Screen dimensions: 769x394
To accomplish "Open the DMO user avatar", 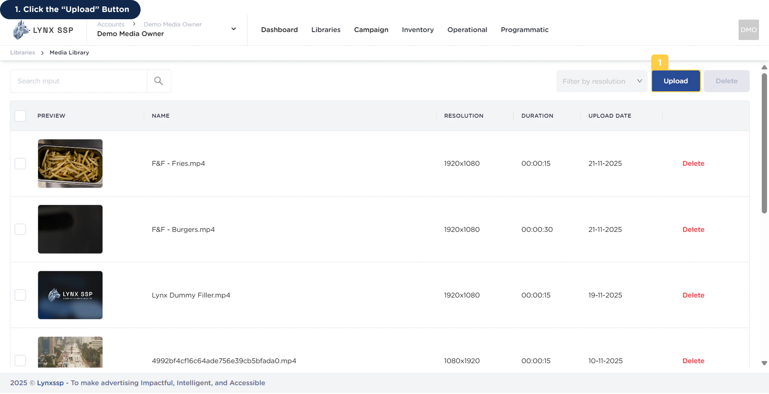I will 749,30.
